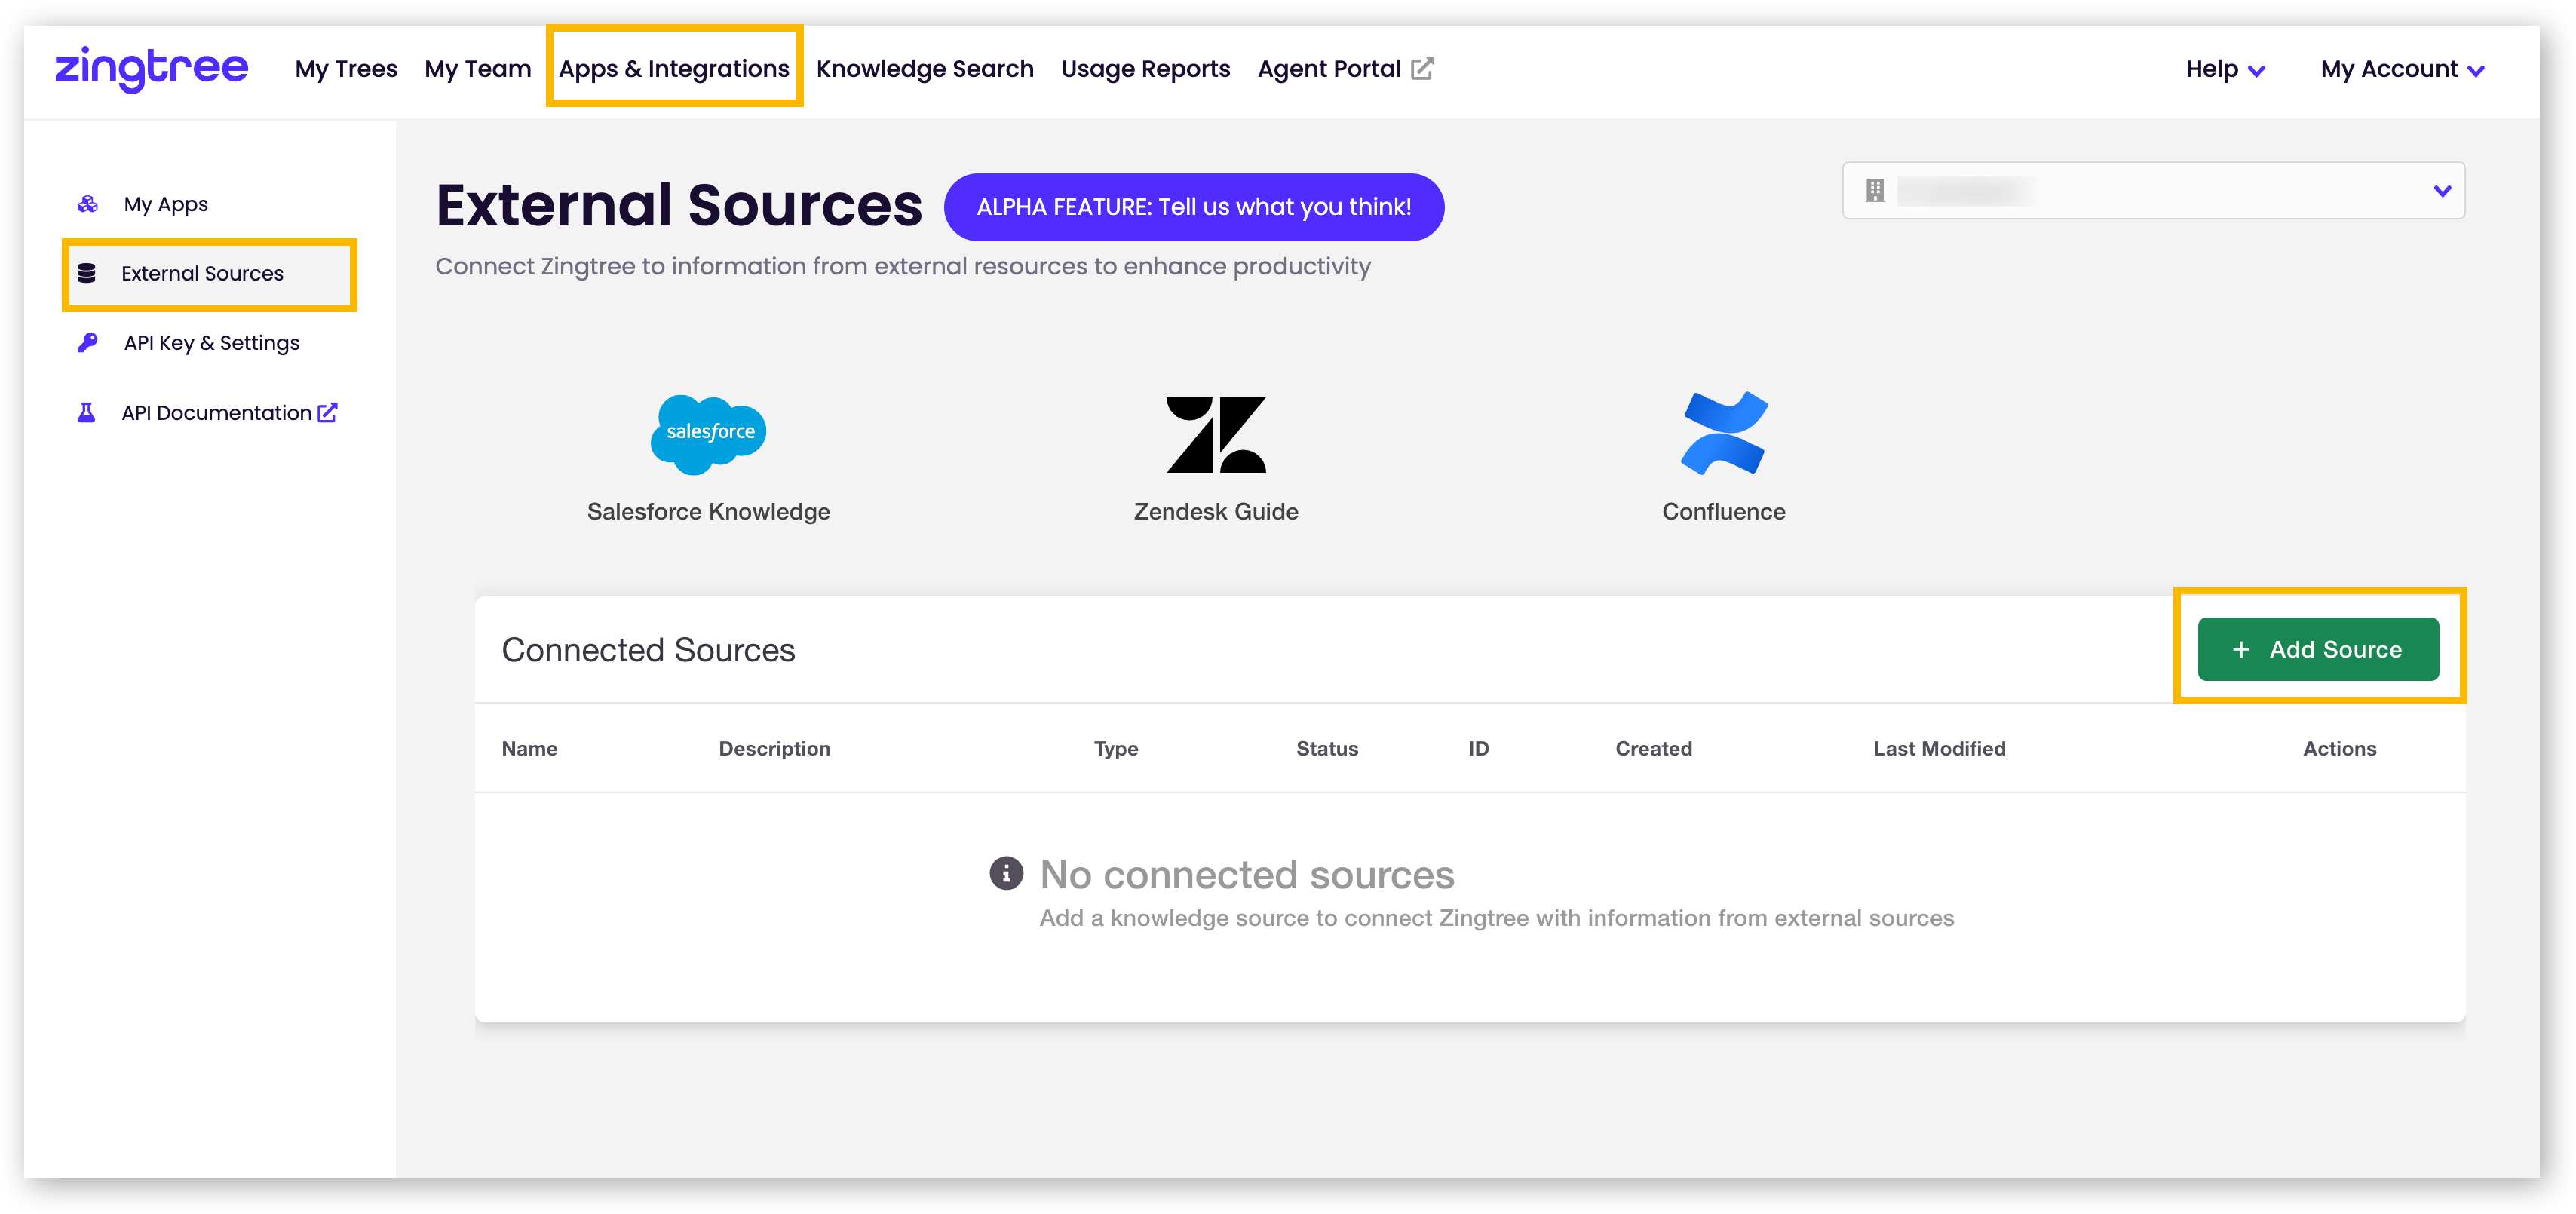Click the Help chevron arrow
The height and width of the screenshot is (1214, 2576).
[x=2256, y=71]
